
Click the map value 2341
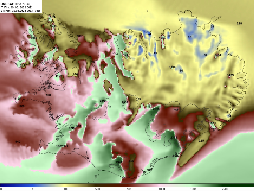coord(119,162)
